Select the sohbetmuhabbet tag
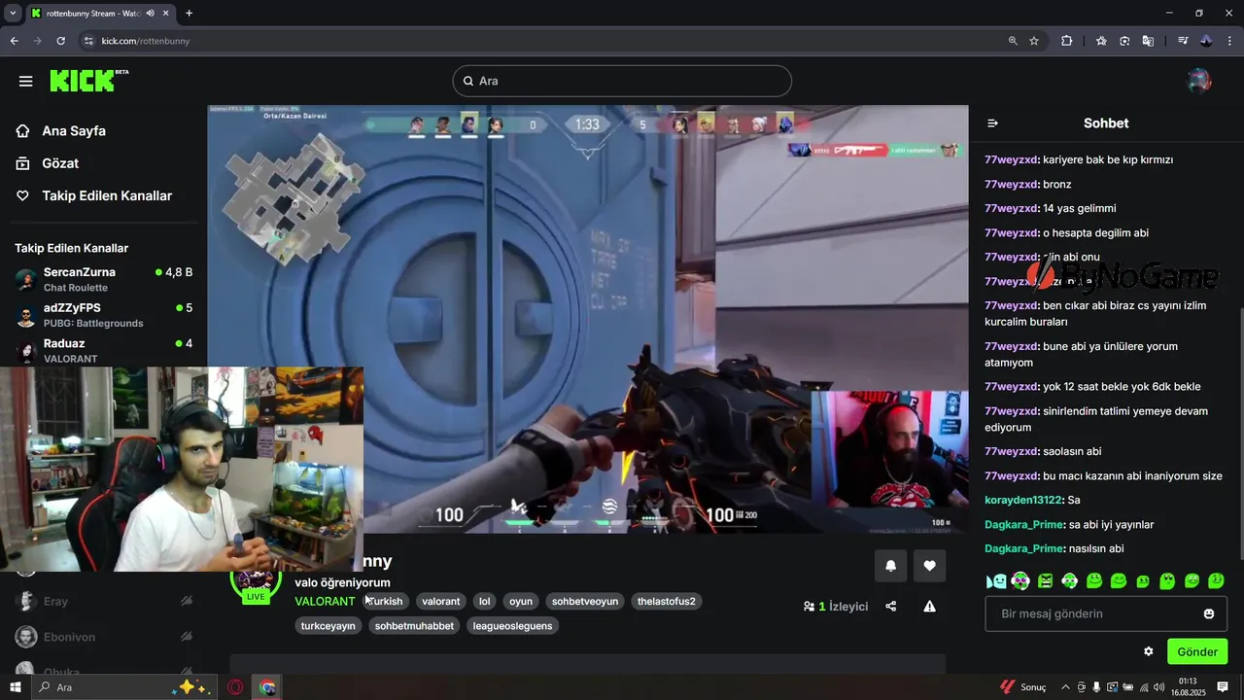This screenshot has width=1244, height=700. (414, 626)
